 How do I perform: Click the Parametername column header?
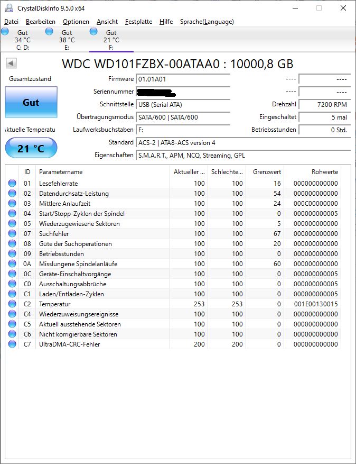[x=102, y=172]
